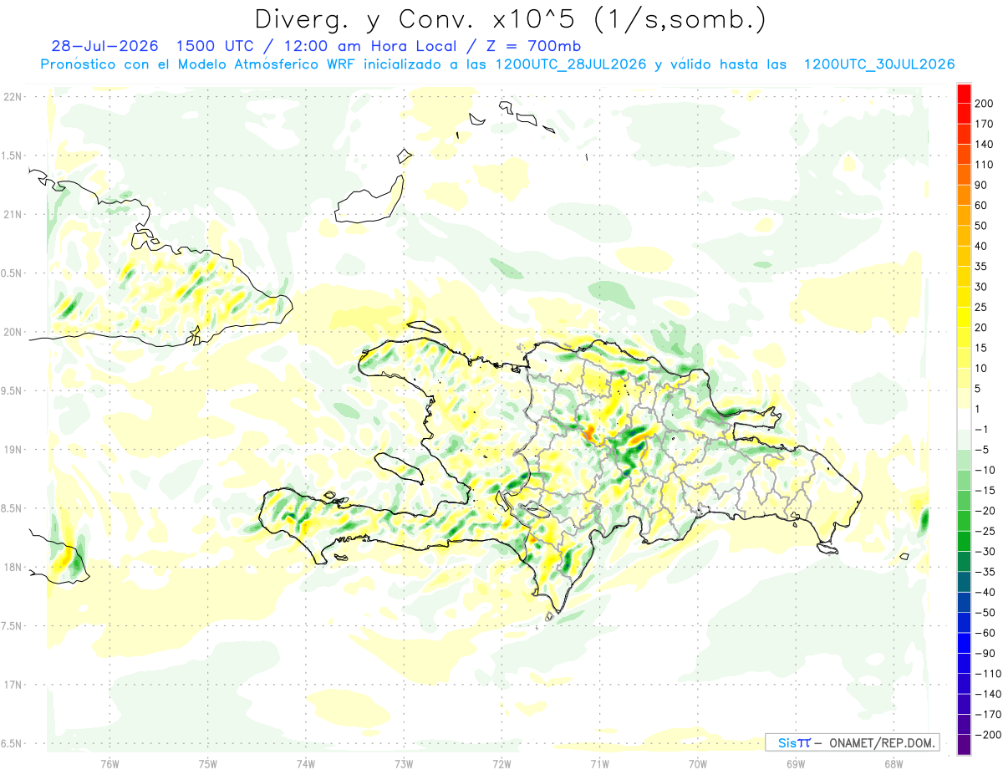Screen dimensions: 1003x775
Task: Click the '7.5N' latitude label
Action: (x=11, y=625)
